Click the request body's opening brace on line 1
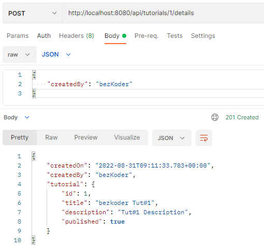 (x=34, y=75)
